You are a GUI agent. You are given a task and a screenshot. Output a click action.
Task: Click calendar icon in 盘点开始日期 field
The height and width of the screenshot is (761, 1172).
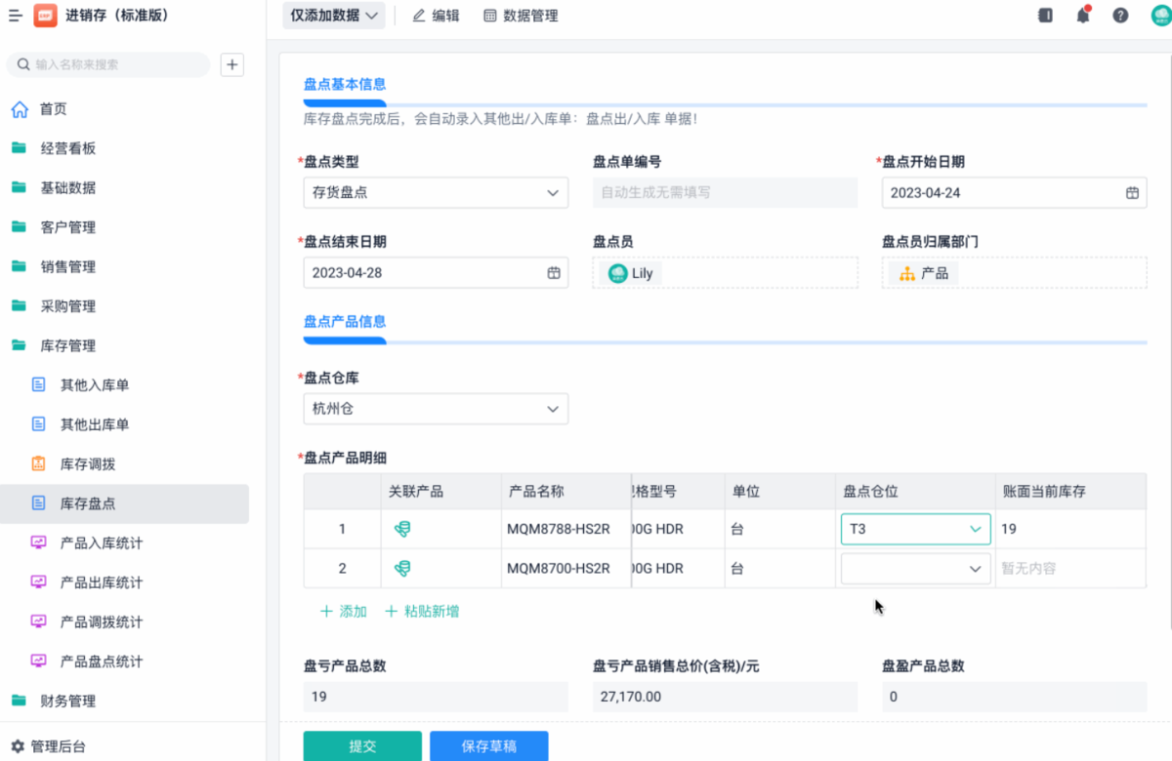[1132, 193]
